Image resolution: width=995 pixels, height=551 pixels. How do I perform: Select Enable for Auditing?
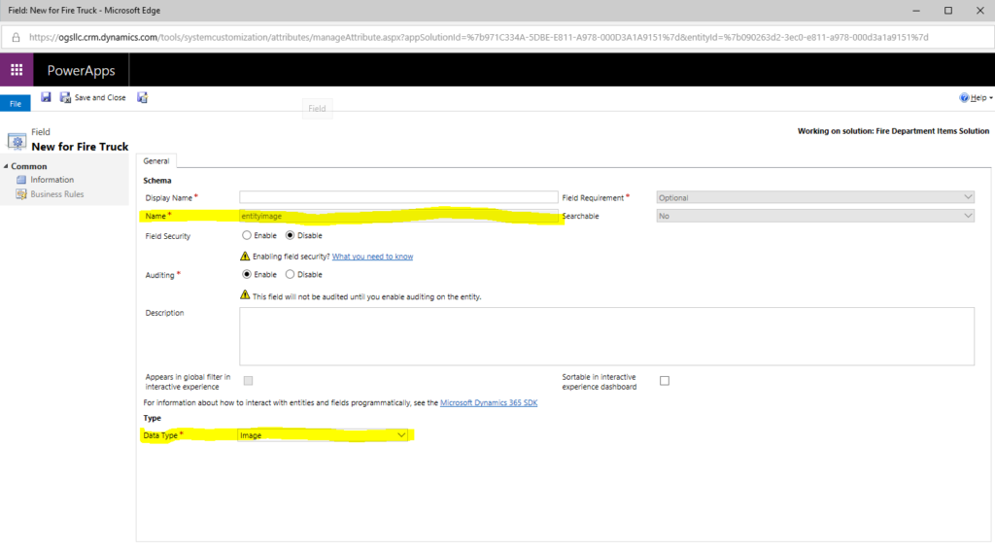246,274
